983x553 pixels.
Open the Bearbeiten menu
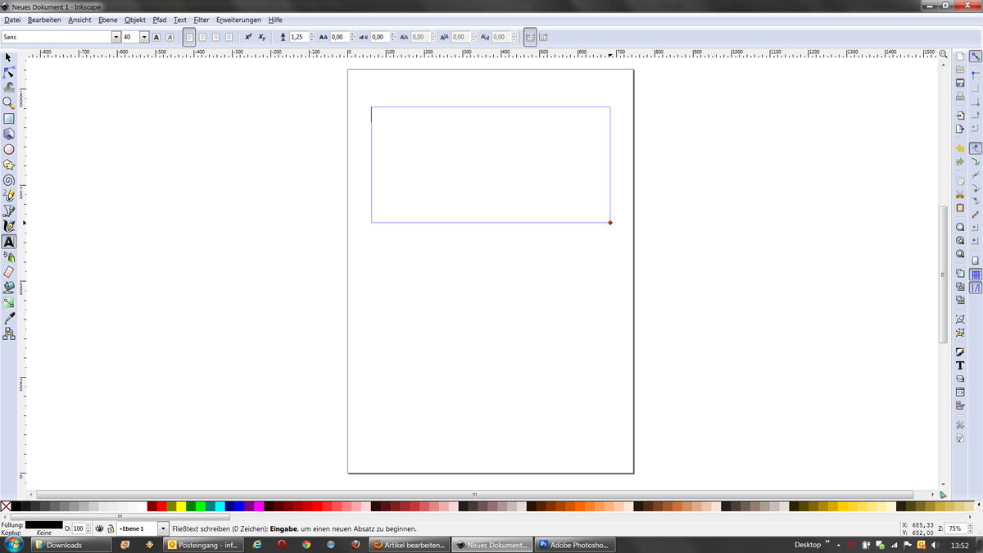click(44, 20)
